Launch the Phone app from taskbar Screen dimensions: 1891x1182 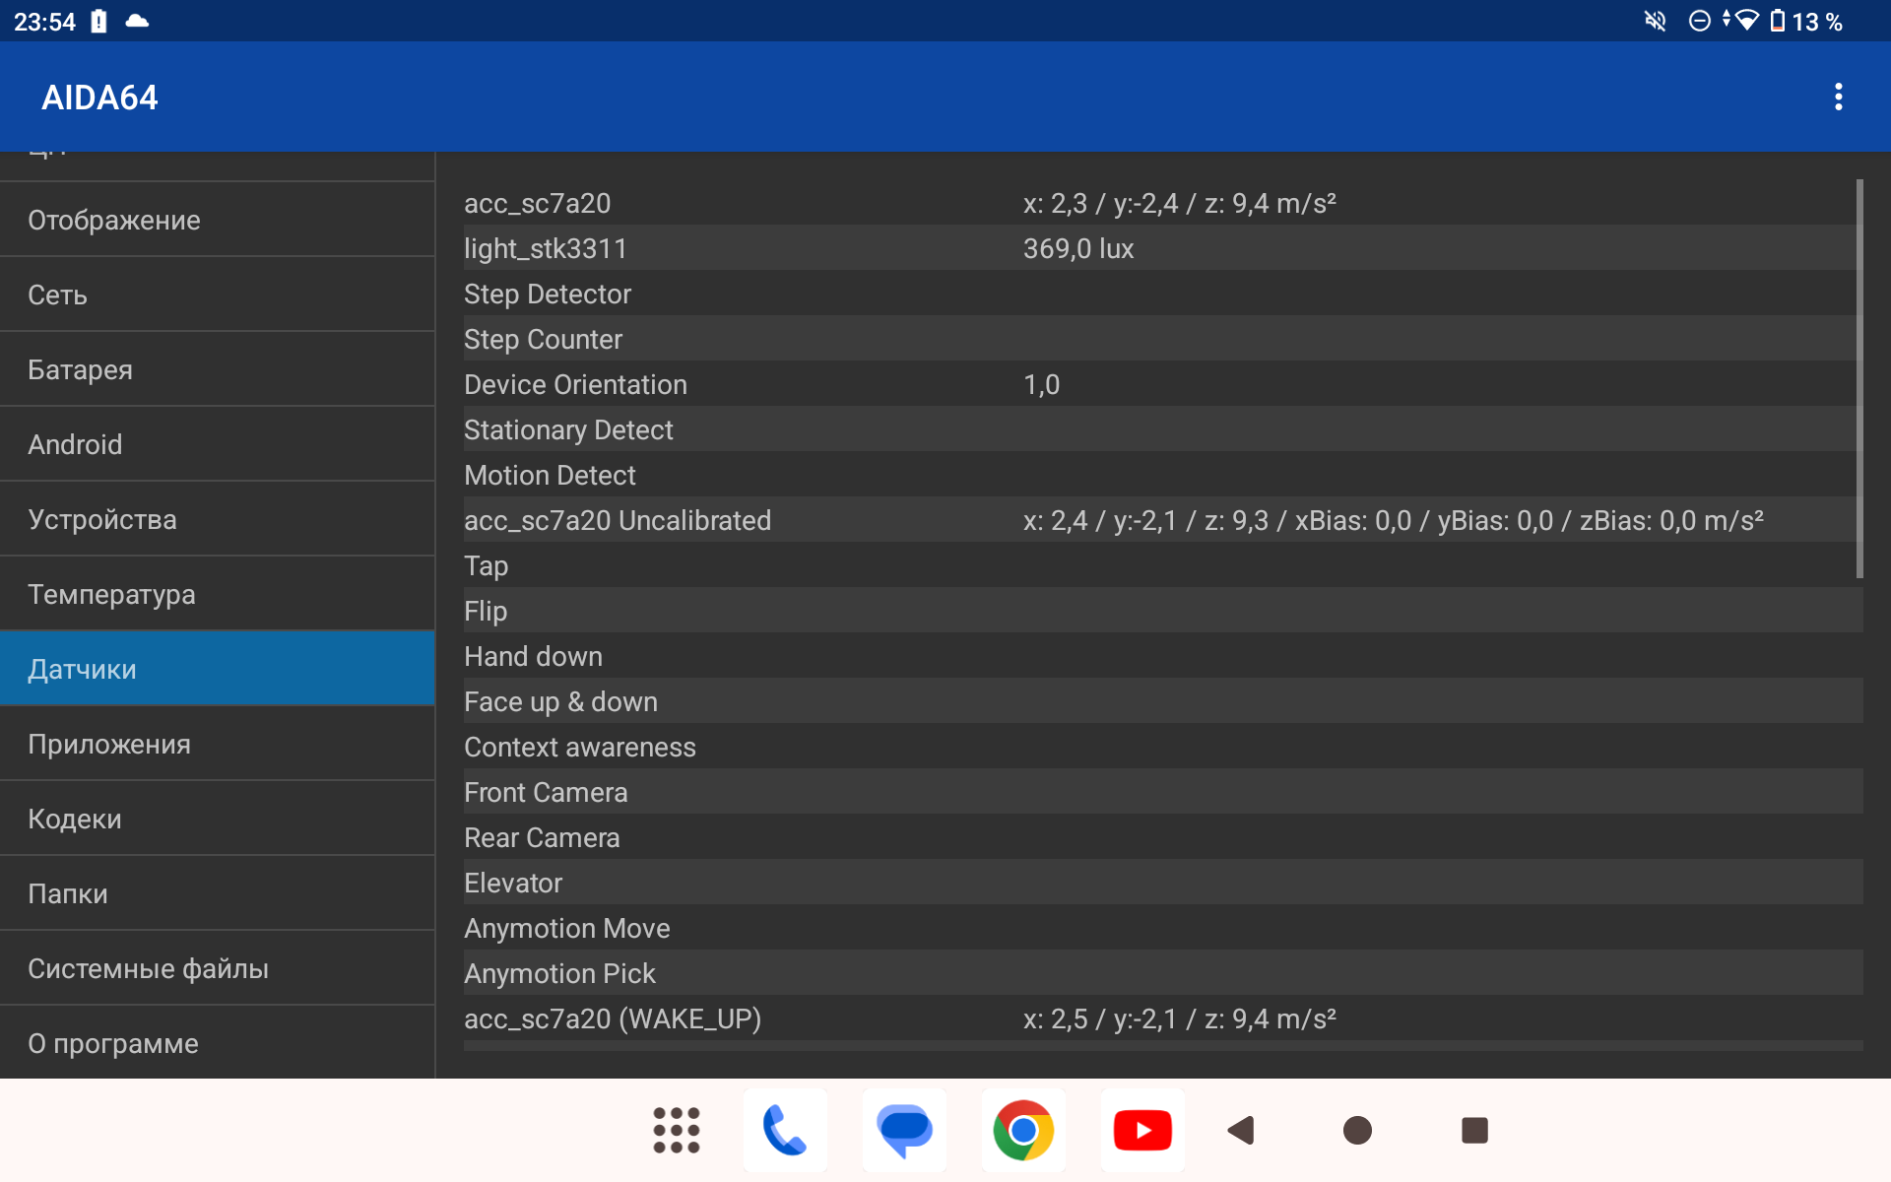[x=785, y=1130]
